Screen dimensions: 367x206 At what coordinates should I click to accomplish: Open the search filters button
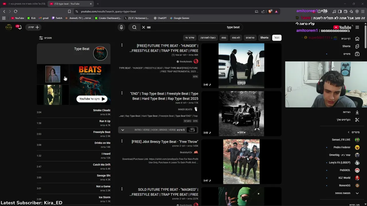coord(46,38)
